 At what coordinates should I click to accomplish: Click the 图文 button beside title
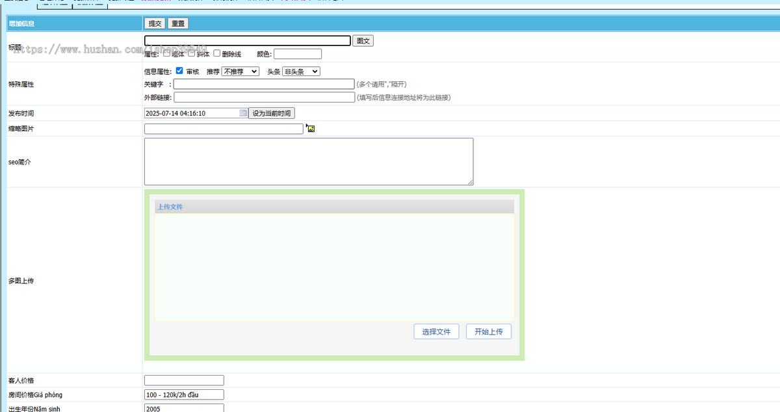363,41
